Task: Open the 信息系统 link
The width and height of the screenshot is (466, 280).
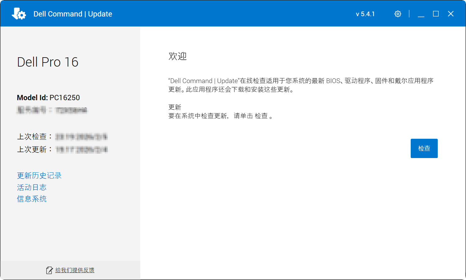Action: click(x=31, y=199)
